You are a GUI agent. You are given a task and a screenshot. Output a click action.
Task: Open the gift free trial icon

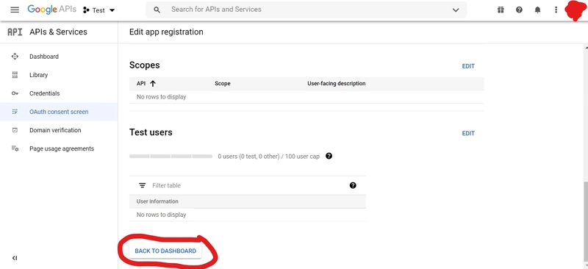coord(501,10)
